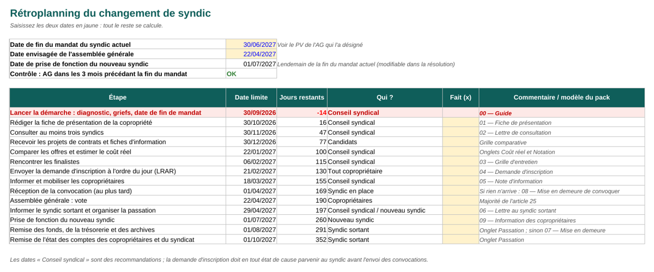Screen dimensions: 654x272
Task: Click Informer et mobiliser les copropriétaires
Action: coord(118,181)
